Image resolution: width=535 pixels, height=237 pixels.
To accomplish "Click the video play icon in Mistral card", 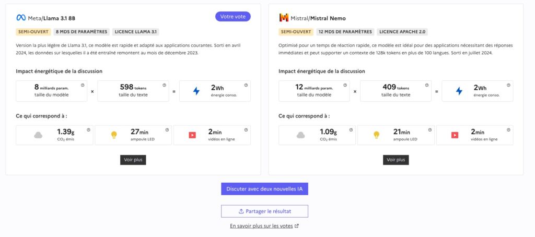I will [455, 135].
